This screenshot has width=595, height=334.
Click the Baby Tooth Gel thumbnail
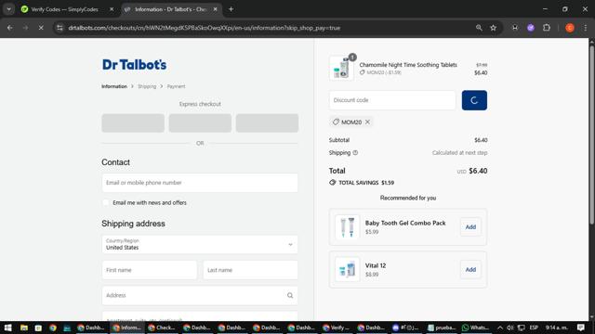(347, 226)
